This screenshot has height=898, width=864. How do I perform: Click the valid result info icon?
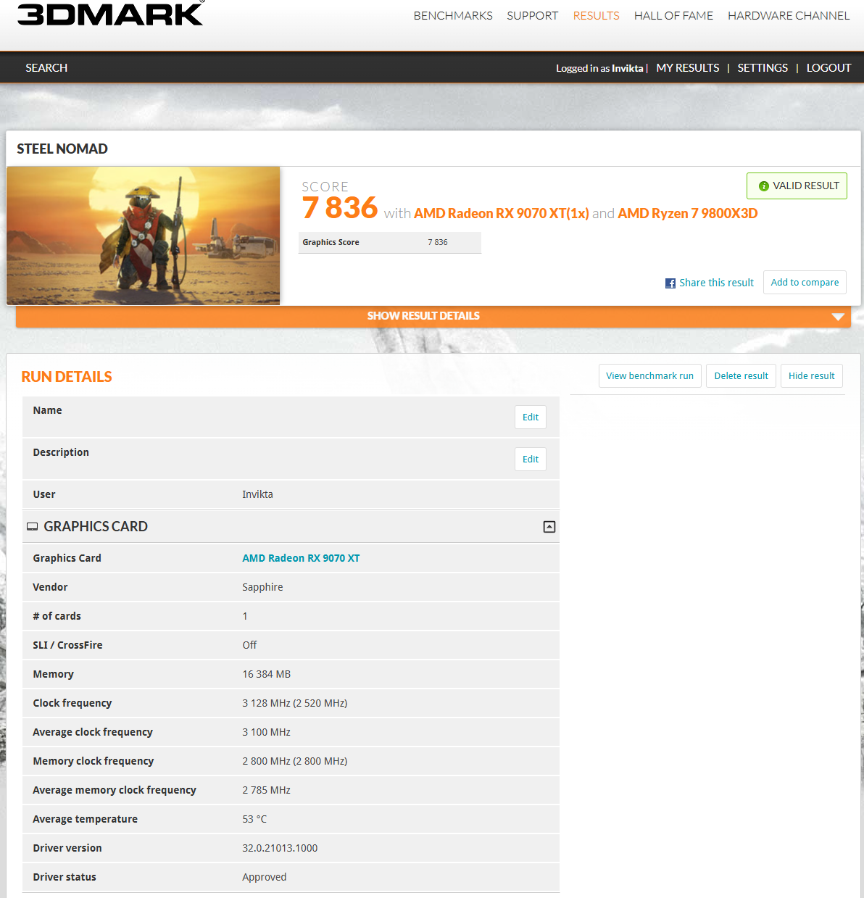click(x=763, y=186)
